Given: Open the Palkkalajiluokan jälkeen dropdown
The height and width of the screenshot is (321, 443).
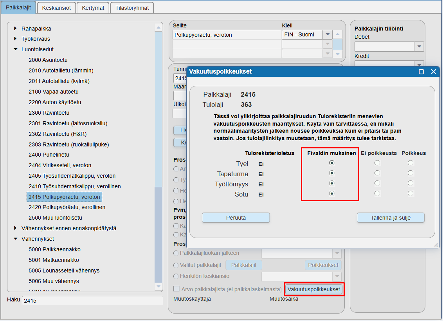Looking at the screenshot, I should tap(337, 253).
